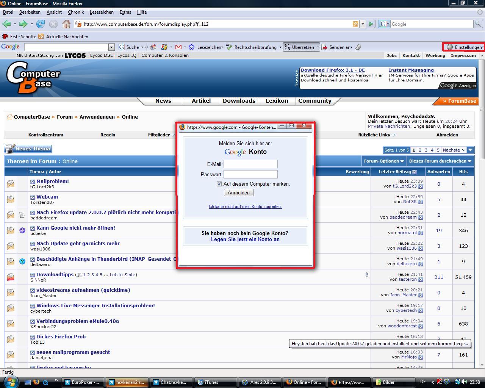Click the browser Forward arrow
Screen dimensions: 485x388
tap(23, 24)
